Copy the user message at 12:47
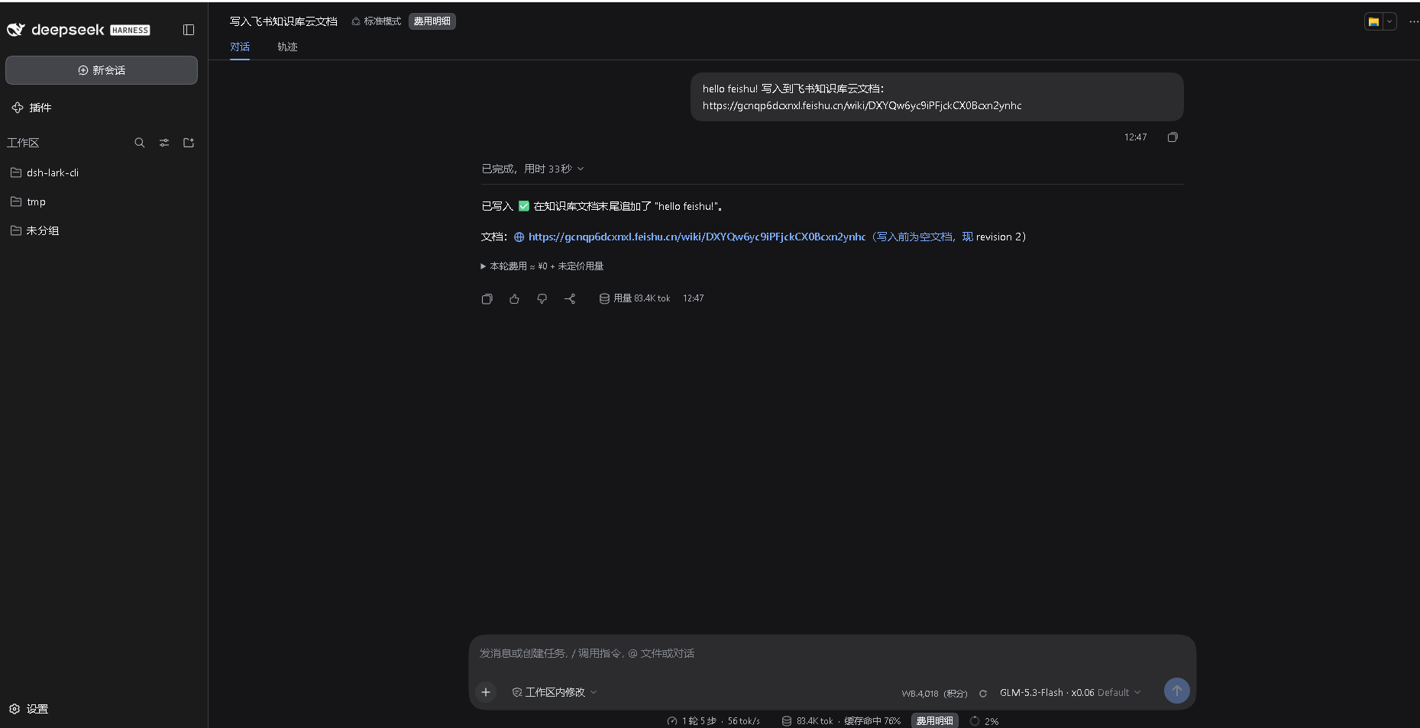This screenshot has height=728, width=1420. [x=1173, y=137]
